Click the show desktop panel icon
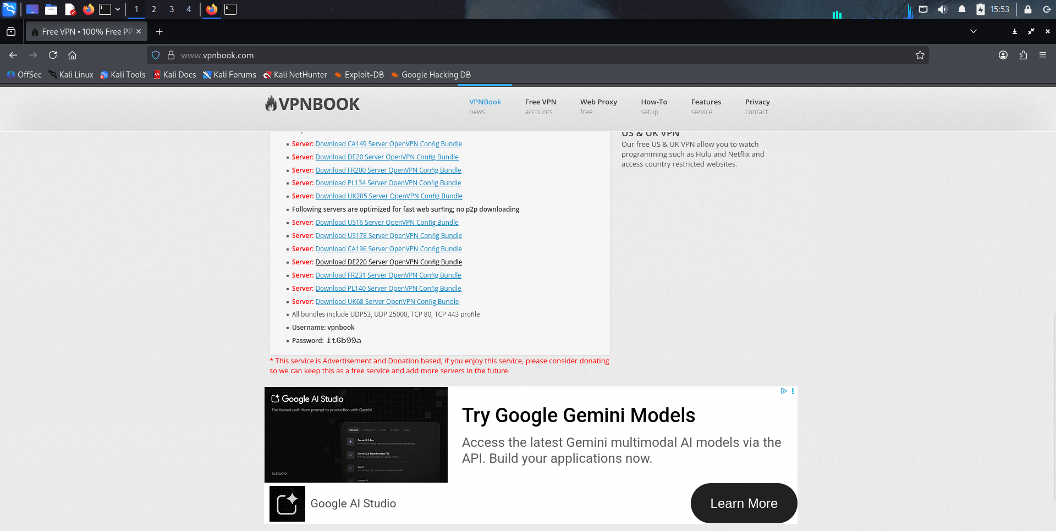The width and height of the screenshot is (1056, 531). pos(32,9)
